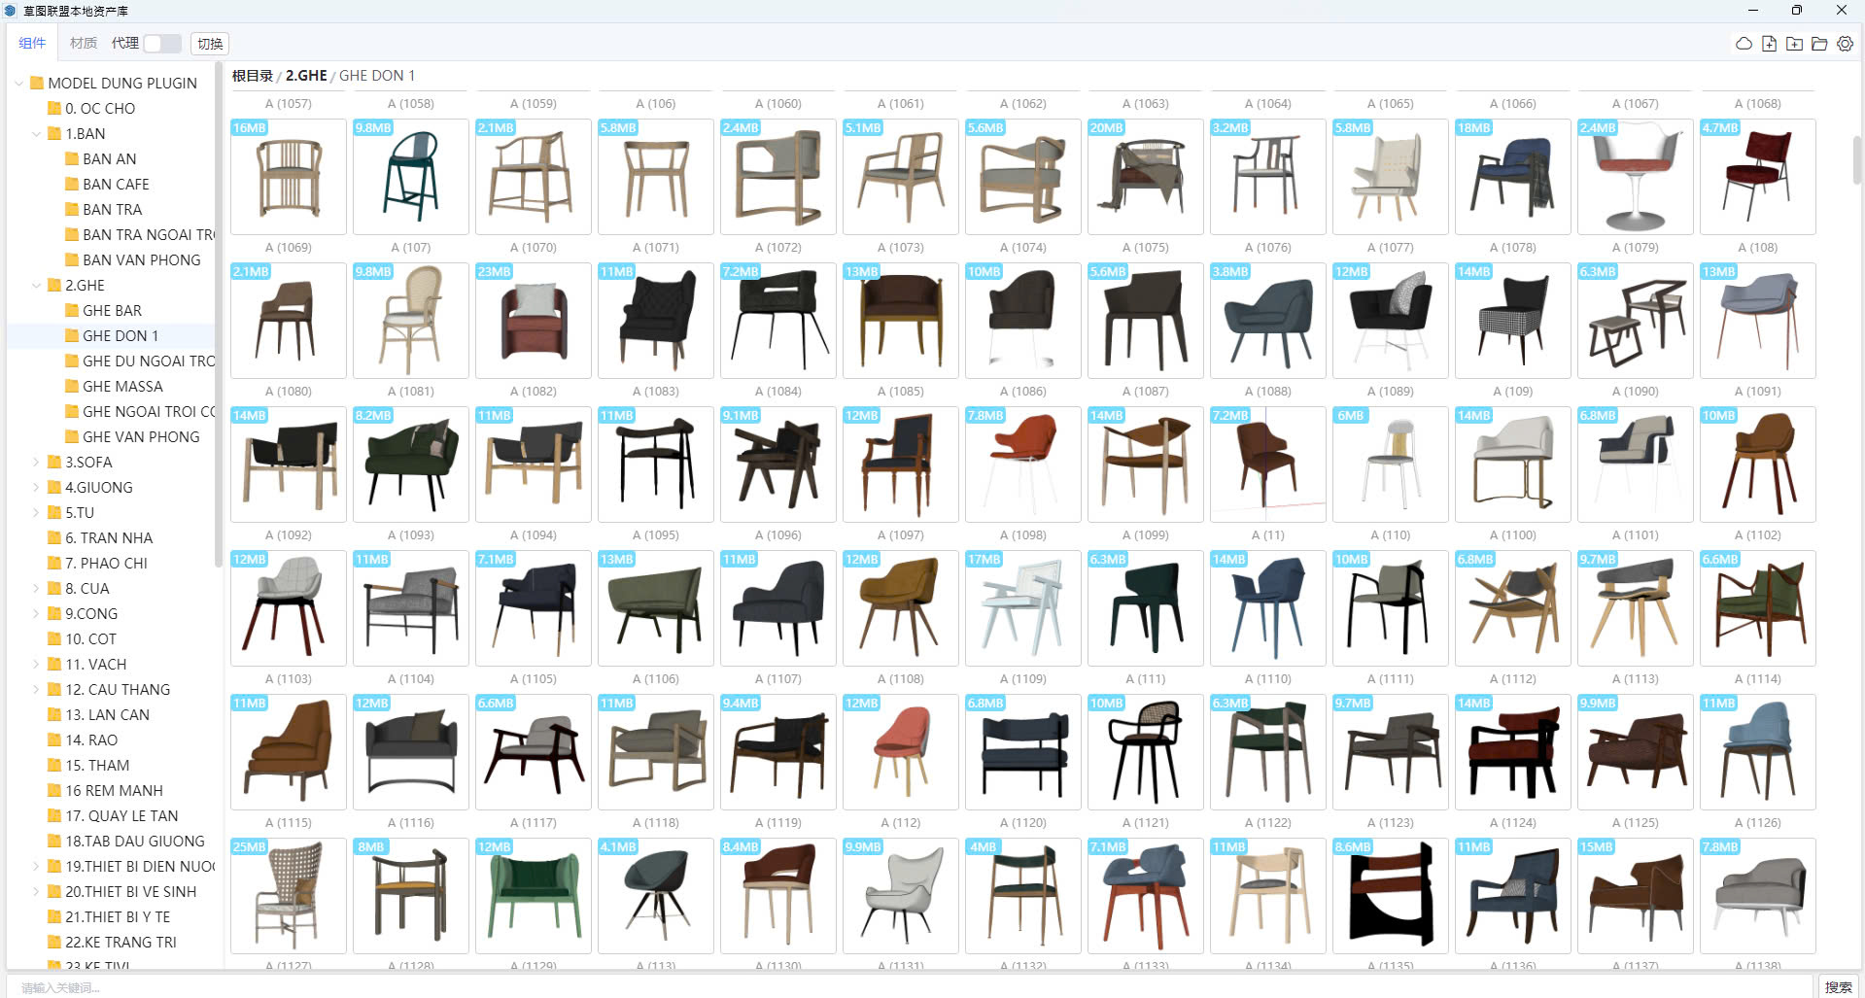Click the folder icon beside 14. RAO
The image size is (1865, 998).
pos(54,740)
